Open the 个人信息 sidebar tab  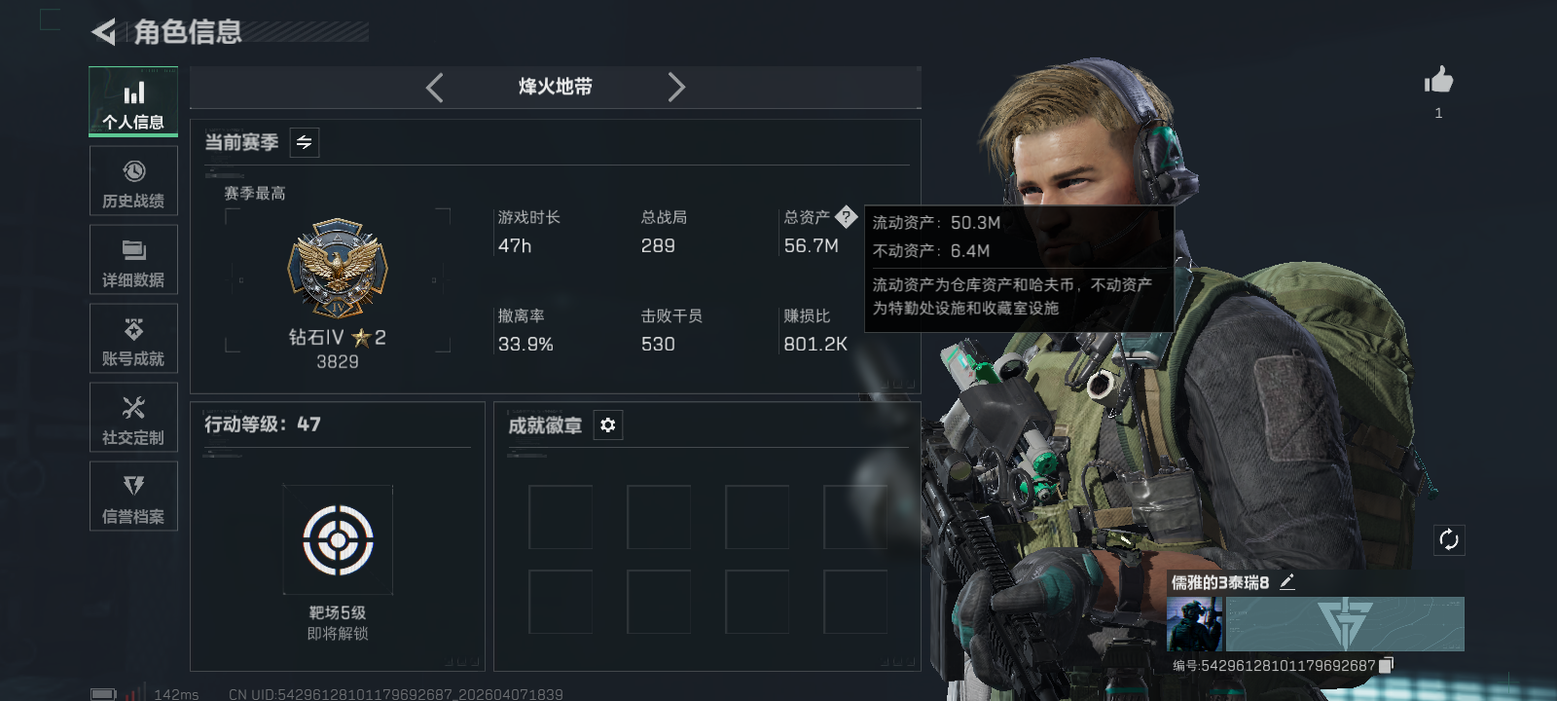[x=133, y=102]
